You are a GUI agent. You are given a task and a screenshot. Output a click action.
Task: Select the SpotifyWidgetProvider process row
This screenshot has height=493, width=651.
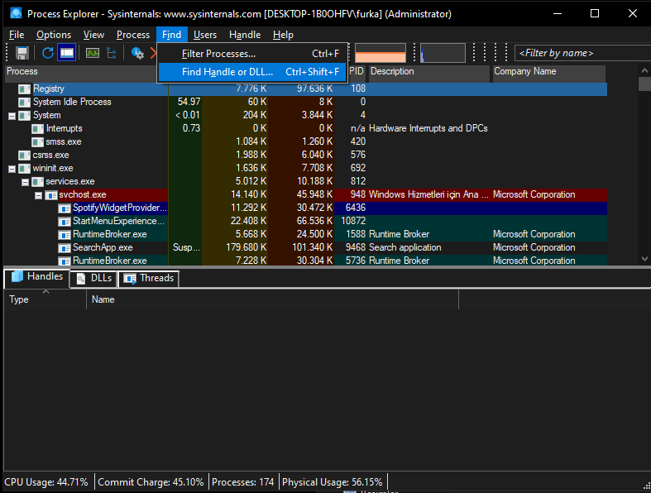pos(306,208)
